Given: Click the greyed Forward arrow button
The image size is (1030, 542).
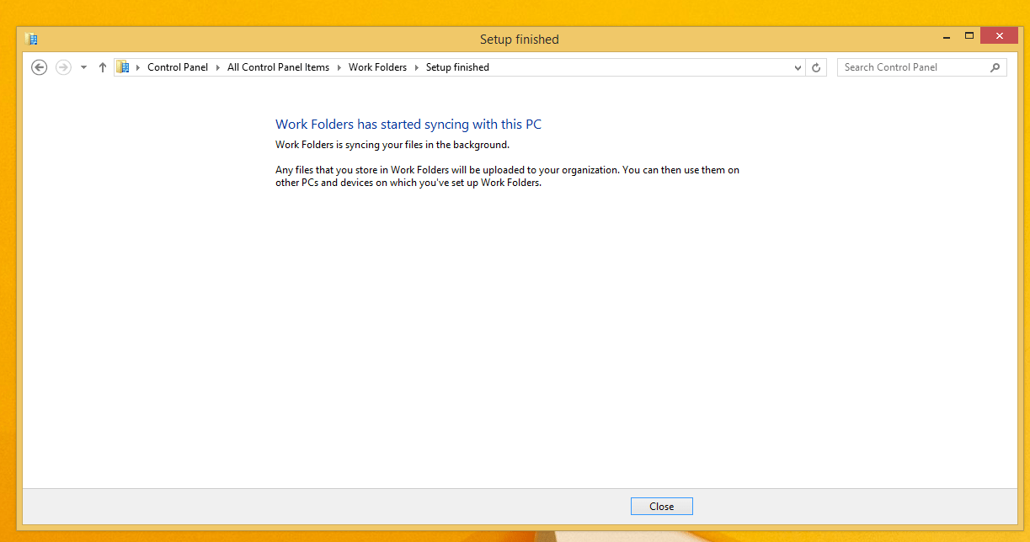Looking at the screenshot, I should coord(63,67).
